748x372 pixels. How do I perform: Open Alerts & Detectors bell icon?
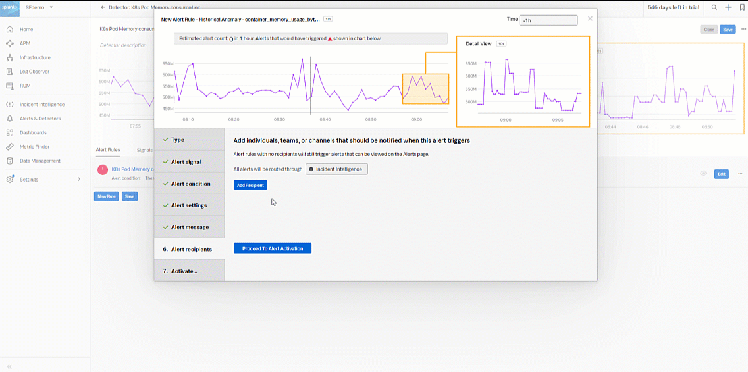coord(10,119)
